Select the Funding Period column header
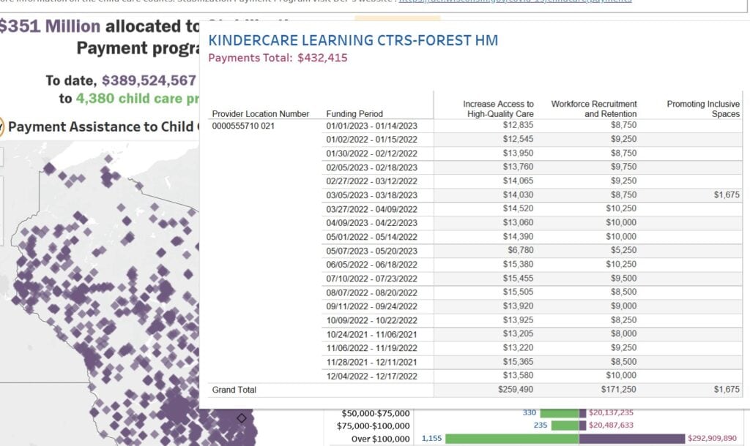750x446 pixels. click(x=354, y=113)
